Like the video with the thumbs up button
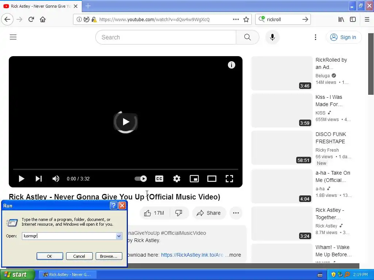This screenshot has width=374, height=280. 154,213
